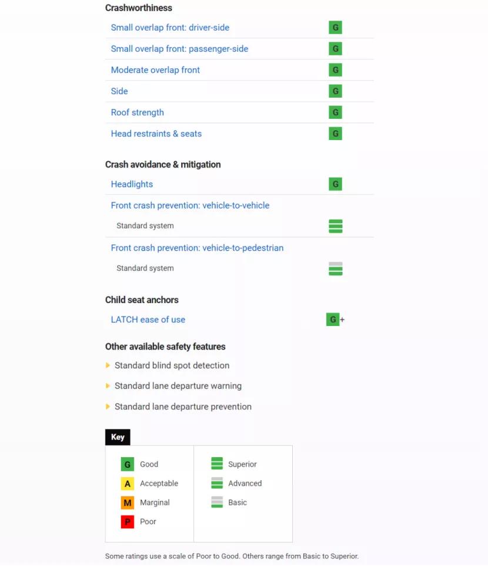Click red Poor swatch in Key legend
Screen dimensions: 488x566
point(128,522)
